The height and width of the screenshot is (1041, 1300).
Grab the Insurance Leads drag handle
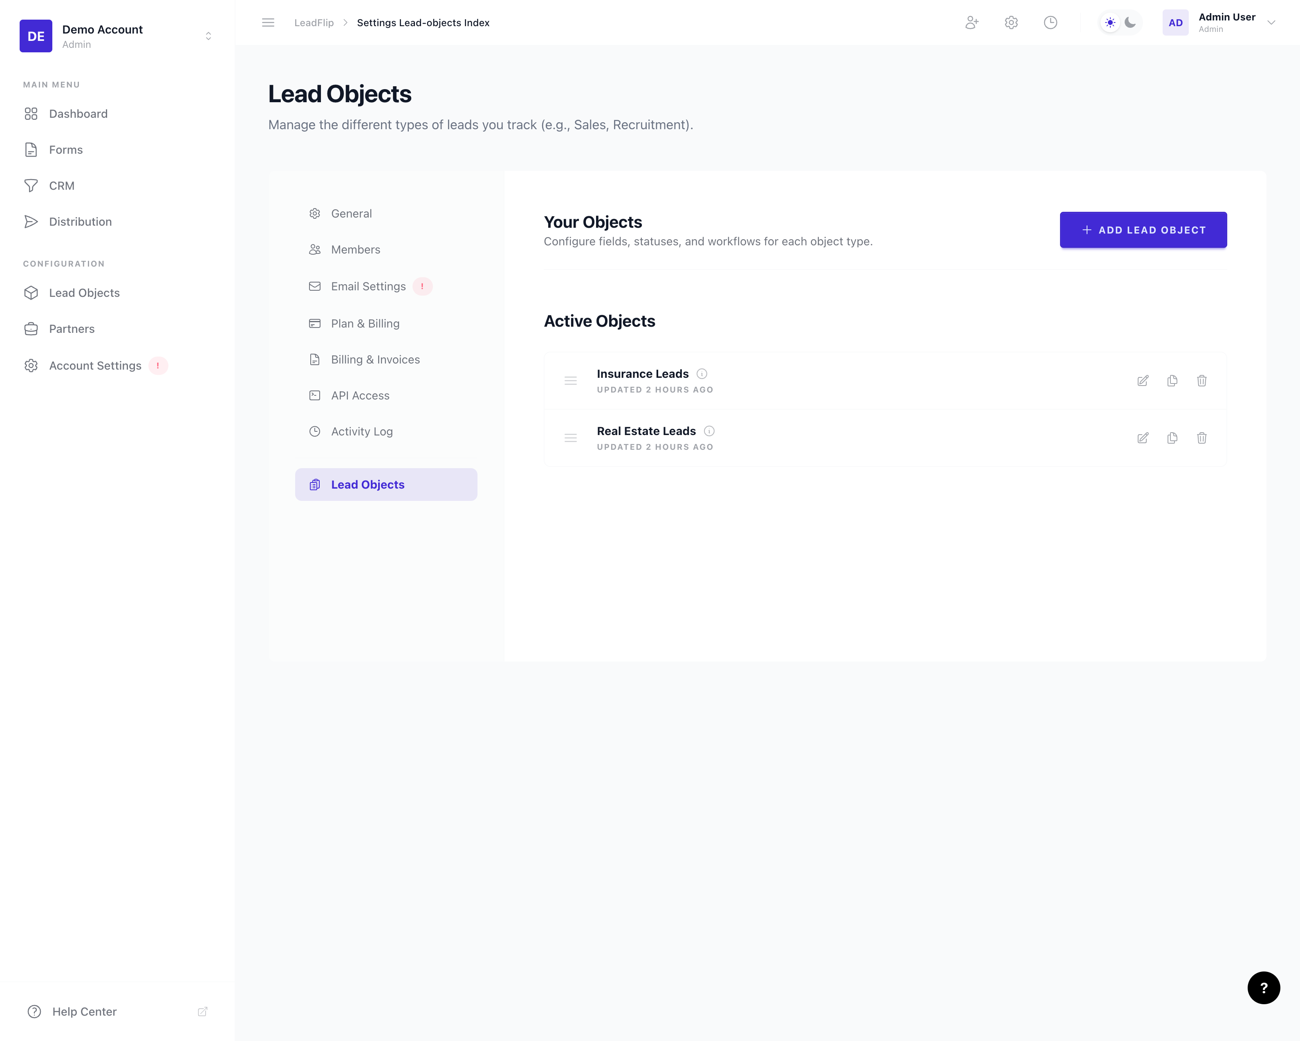570,381
